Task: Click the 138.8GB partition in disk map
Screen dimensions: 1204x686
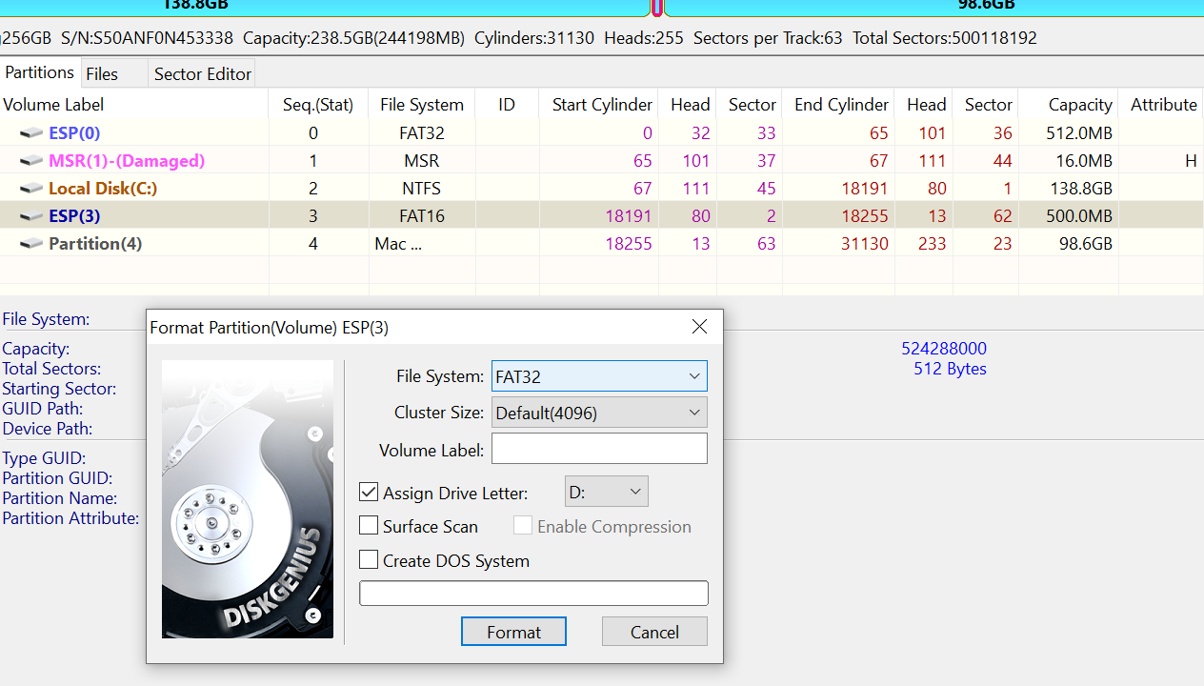Action: (x=324, y=8)
